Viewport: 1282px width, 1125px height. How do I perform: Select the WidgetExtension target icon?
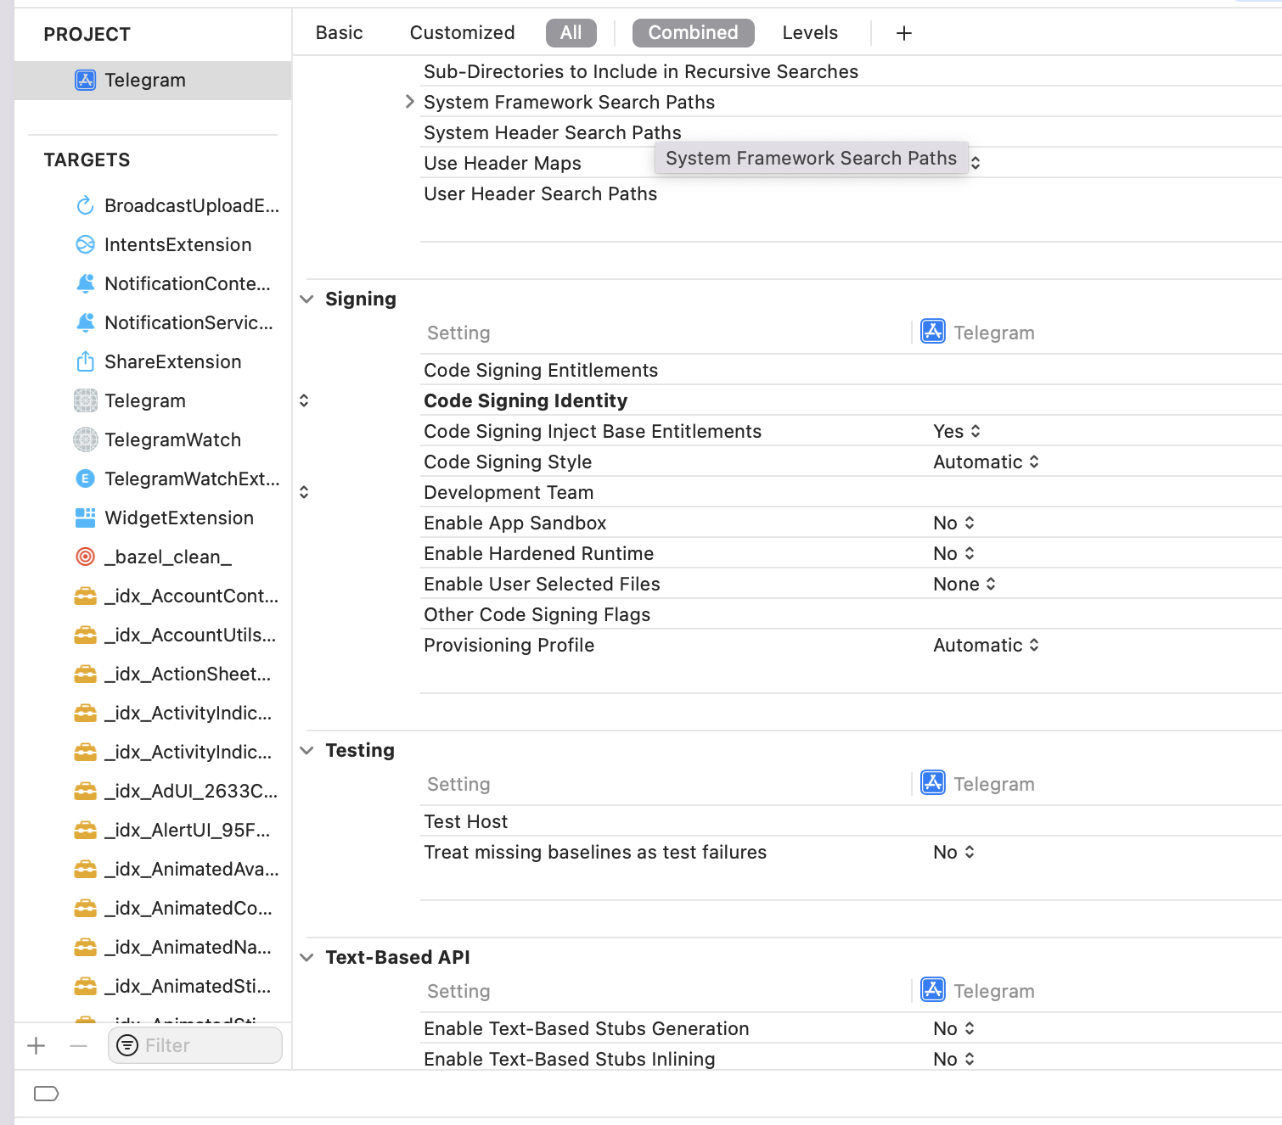pyautogui.click(x=85, y=518)
